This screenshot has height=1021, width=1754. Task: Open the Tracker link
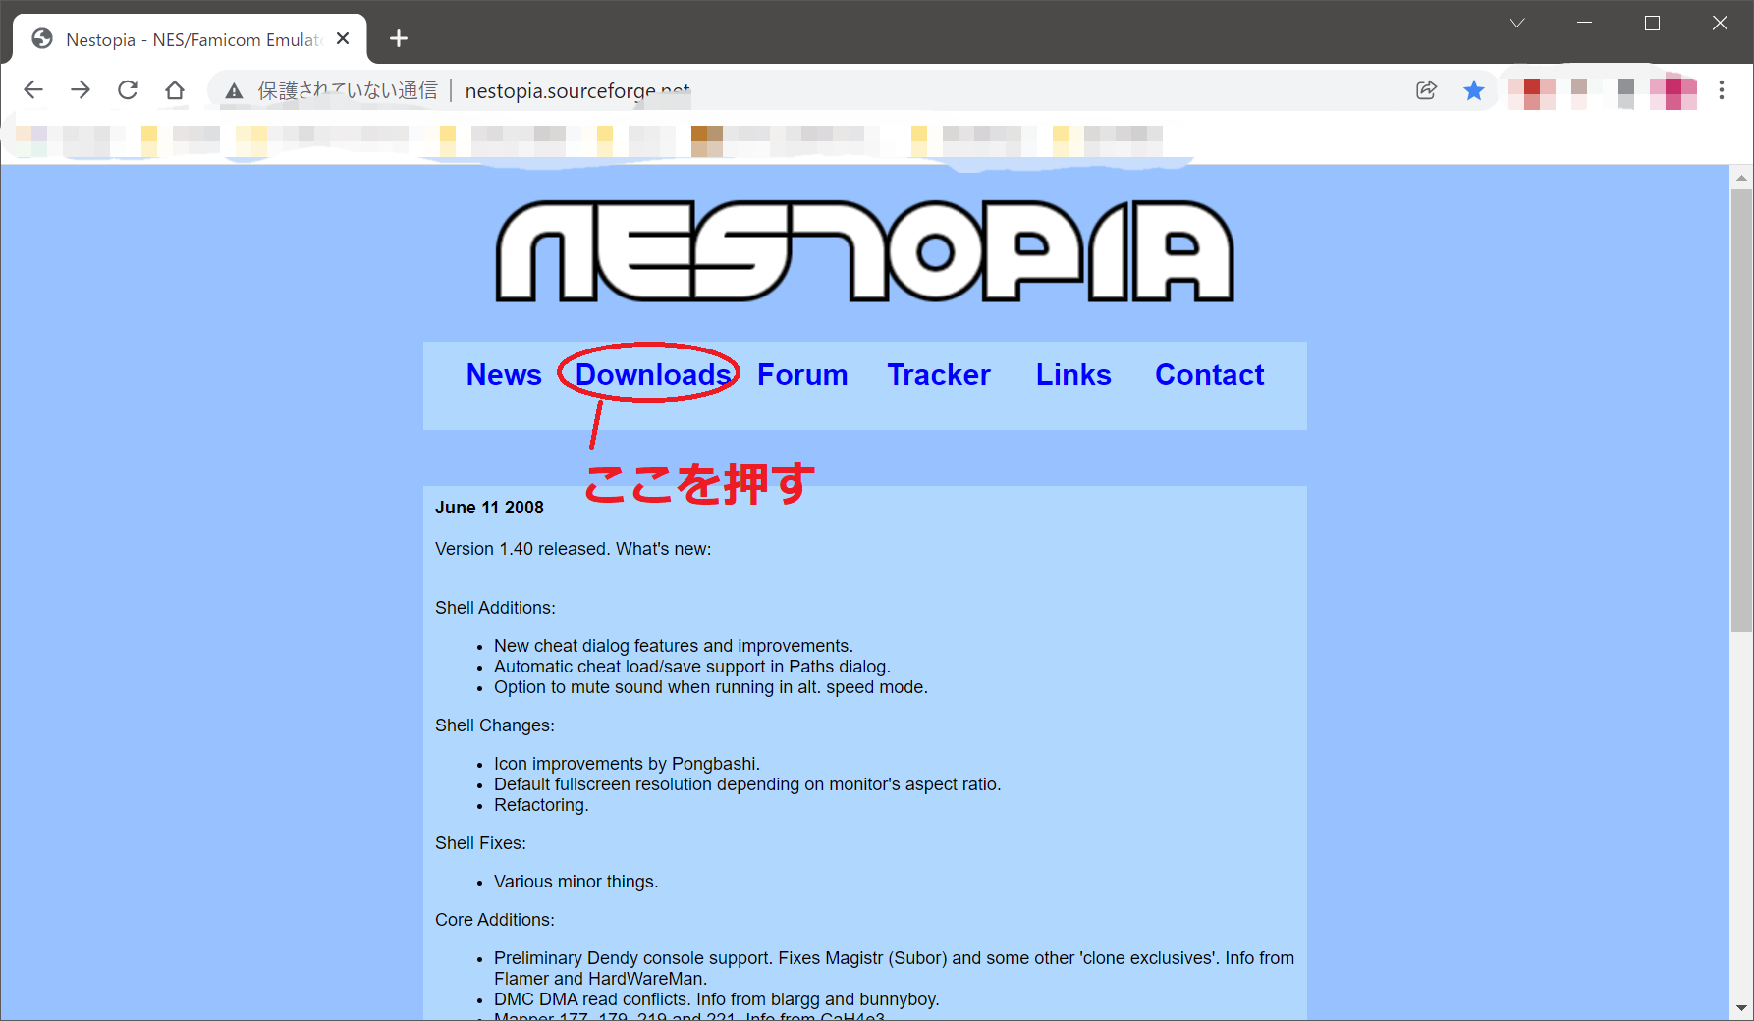[x=939, y=375]
